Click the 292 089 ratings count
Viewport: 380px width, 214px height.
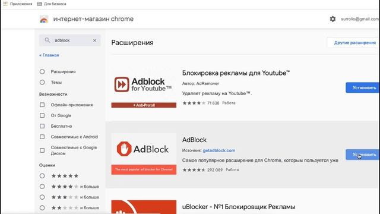215,170
